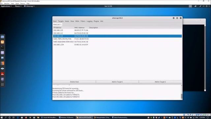Open the Sat 12:59 clock calendar

click(108, 6)
